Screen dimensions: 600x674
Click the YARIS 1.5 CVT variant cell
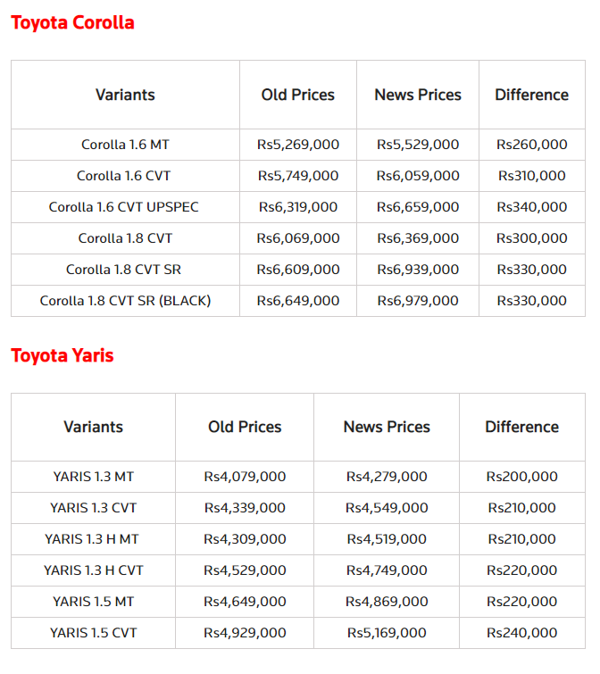[93, 633]
